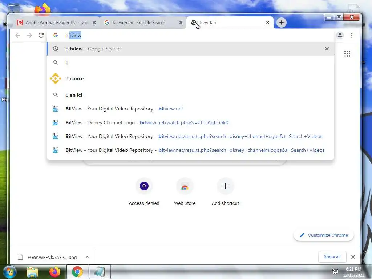
Task: Remove the bitview search suggestion
Action: click(x=327, y=49)
